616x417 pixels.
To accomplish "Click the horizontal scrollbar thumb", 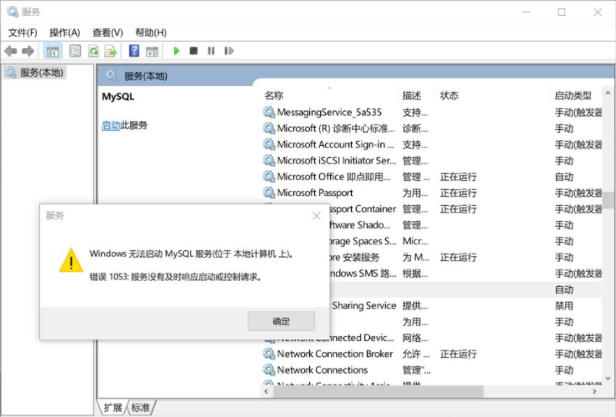I will coord(378,391).
